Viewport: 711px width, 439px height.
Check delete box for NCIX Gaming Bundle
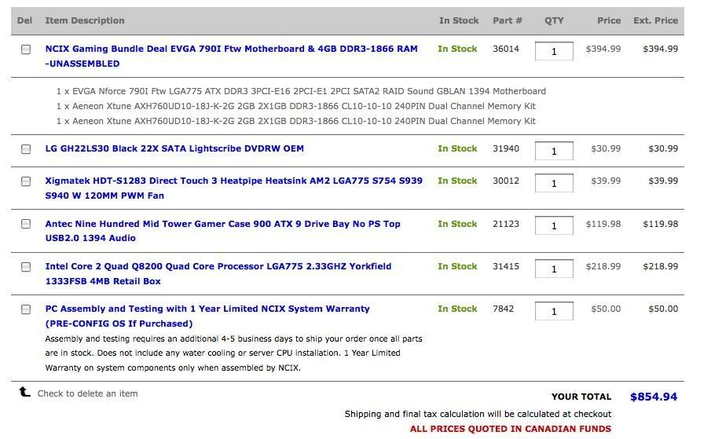click(26, 49)
